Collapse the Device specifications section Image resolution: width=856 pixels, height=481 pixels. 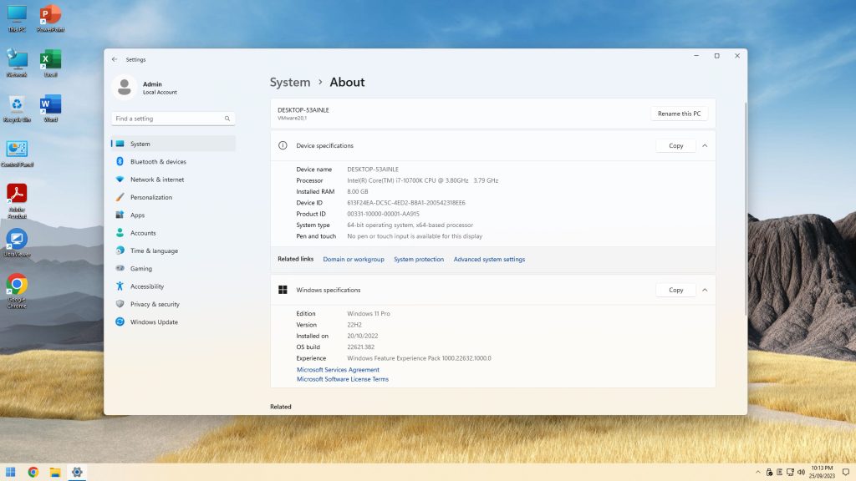tap(705, 145)
